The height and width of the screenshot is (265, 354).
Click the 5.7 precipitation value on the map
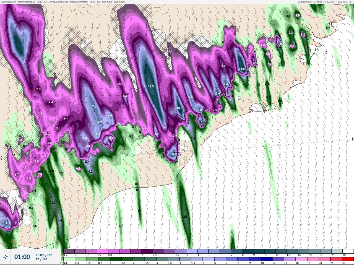point(110,116)
